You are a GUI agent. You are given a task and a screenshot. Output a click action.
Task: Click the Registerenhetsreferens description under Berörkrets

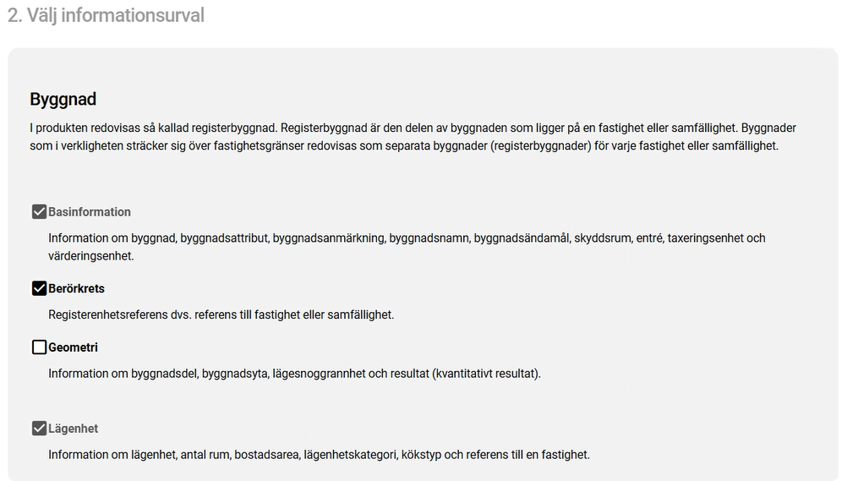pos(221,314)
